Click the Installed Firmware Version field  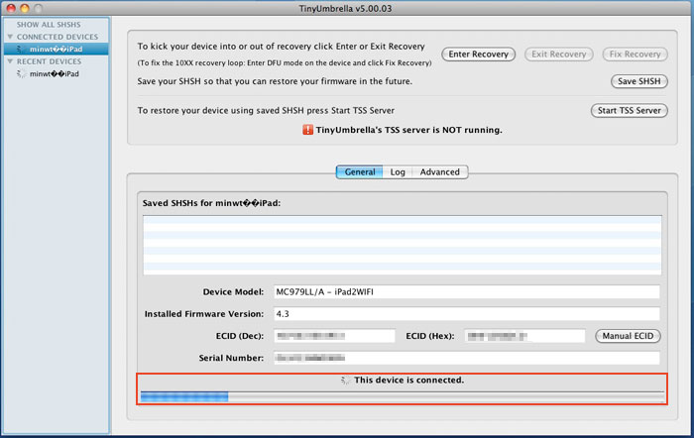point(467,314)
